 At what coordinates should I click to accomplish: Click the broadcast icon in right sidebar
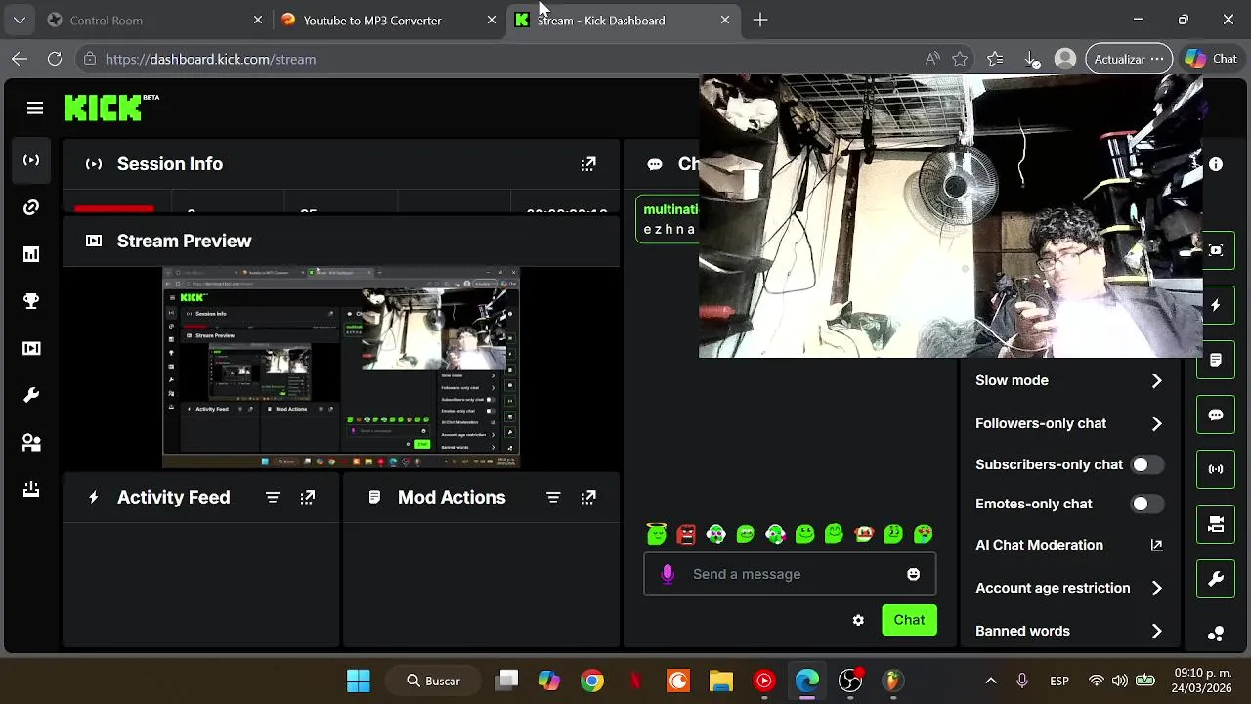(x=1216, y=469)
